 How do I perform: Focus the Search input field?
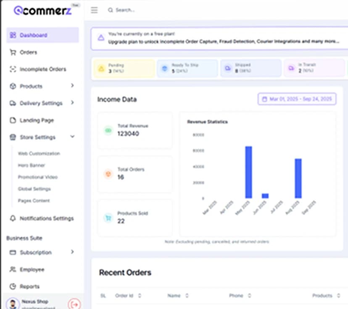(125, 10)
